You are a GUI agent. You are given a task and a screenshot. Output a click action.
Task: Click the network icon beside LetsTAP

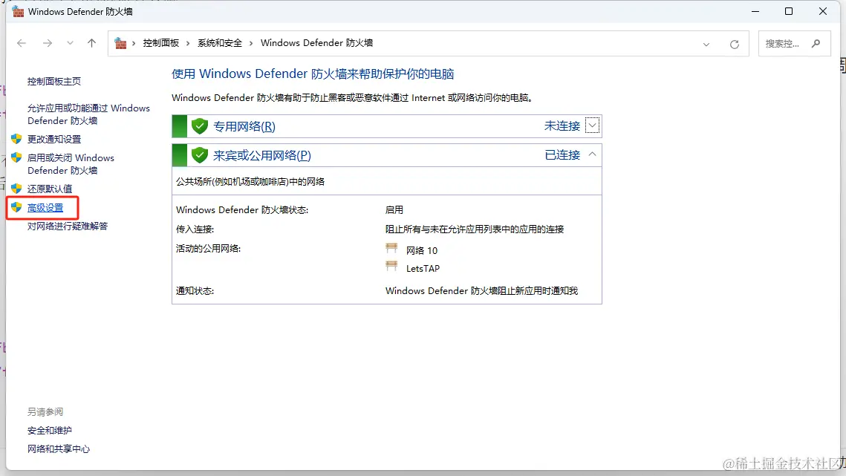[391, 266]
